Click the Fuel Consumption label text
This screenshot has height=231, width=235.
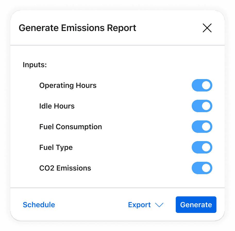[71, 127]
